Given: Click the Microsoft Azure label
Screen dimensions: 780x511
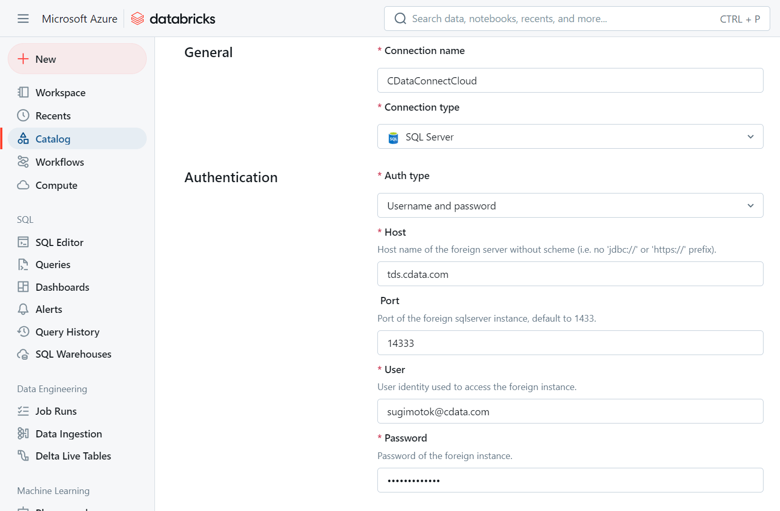Looking at the screenshot, I should 79,19.
